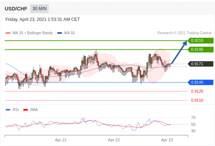The height and width of the screenshot is (146, 215).
Task: Click the blue RSI legend swatch
Action: [8, 110]
